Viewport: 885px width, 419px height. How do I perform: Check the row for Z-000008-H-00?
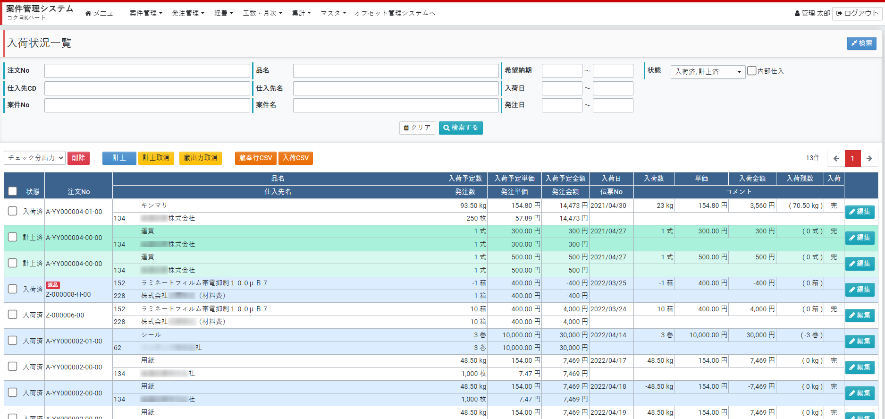(13, 289)
